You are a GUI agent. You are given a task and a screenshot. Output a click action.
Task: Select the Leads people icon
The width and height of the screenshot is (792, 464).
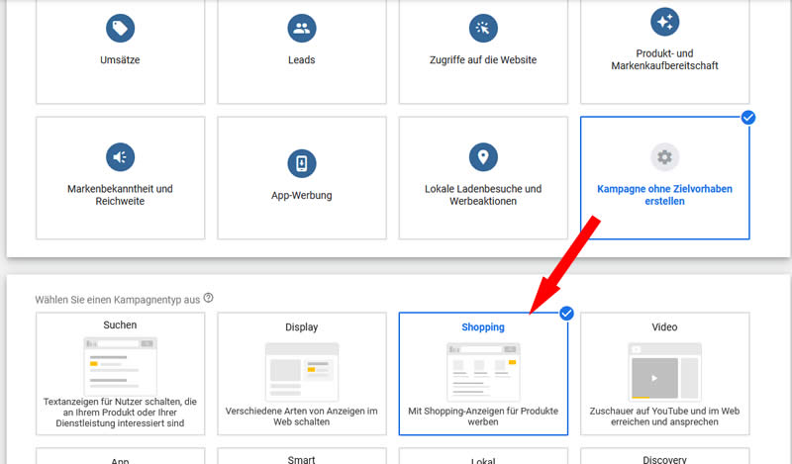click(x=302, y=29)
